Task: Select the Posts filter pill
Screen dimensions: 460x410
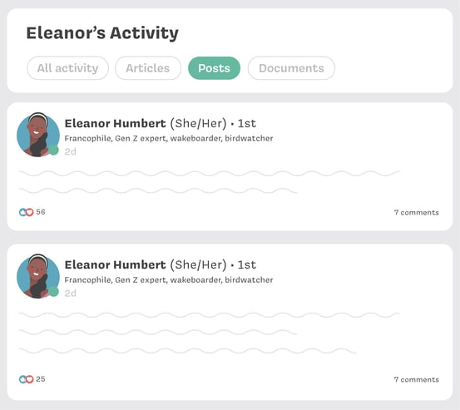Action: [214, 68]
